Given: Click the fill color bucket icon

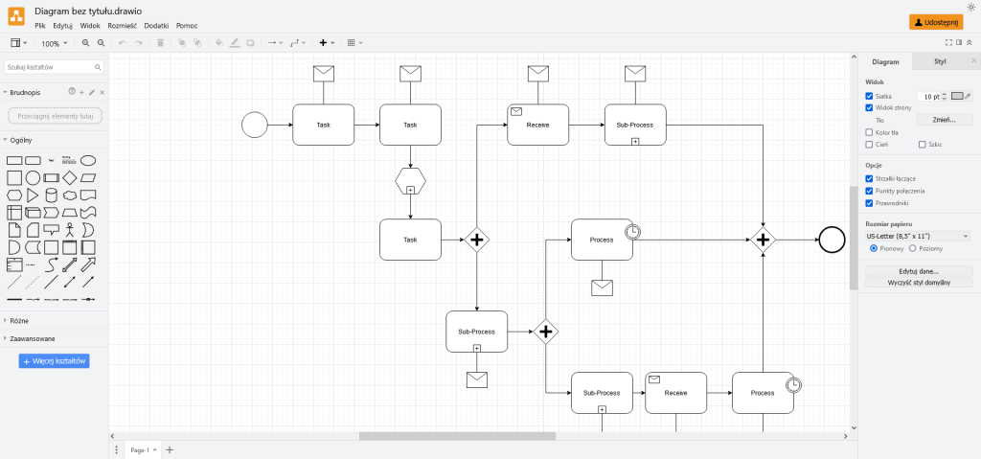Looking at the screenshot, I should 219,43.
